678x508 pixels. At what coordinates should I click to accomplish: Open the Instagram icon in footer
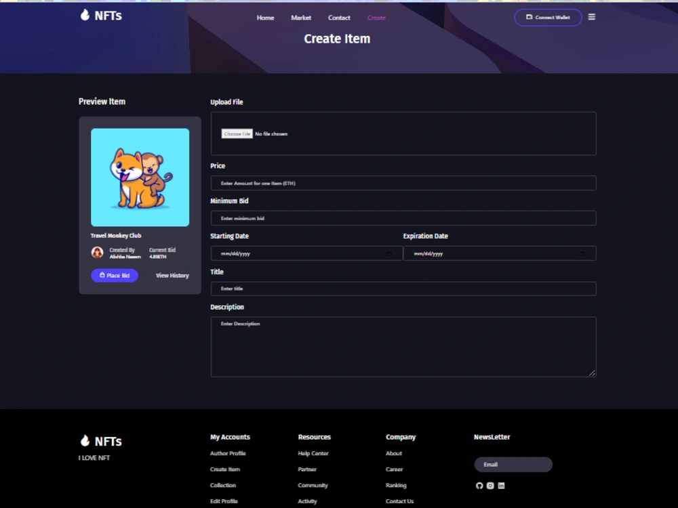click(x=490, y=486)
